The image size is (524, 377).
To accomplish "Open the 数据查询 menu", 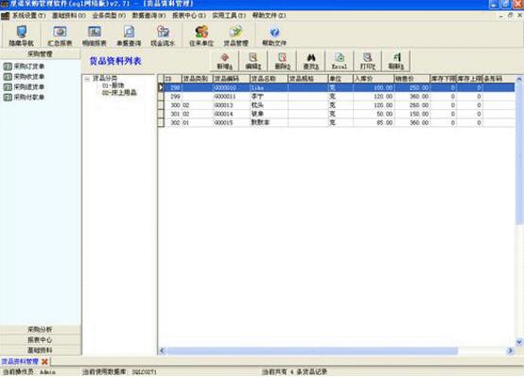I will click(148, 16).
